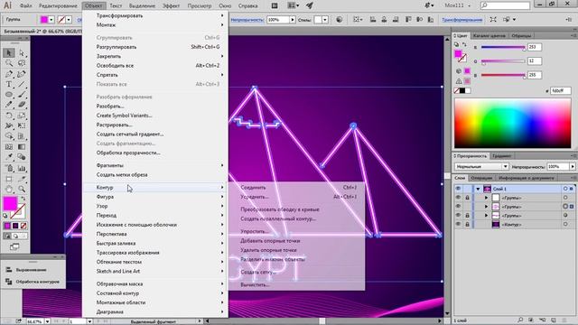Click the Трансформирование link in control bar
The width and height of the screenshot is (578, 325).
[x=461, y=20]
